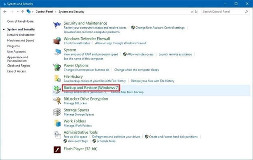253x160 pixels.
Task: Click shield icon beside Allow remote access
Action: tap(124, 54)
